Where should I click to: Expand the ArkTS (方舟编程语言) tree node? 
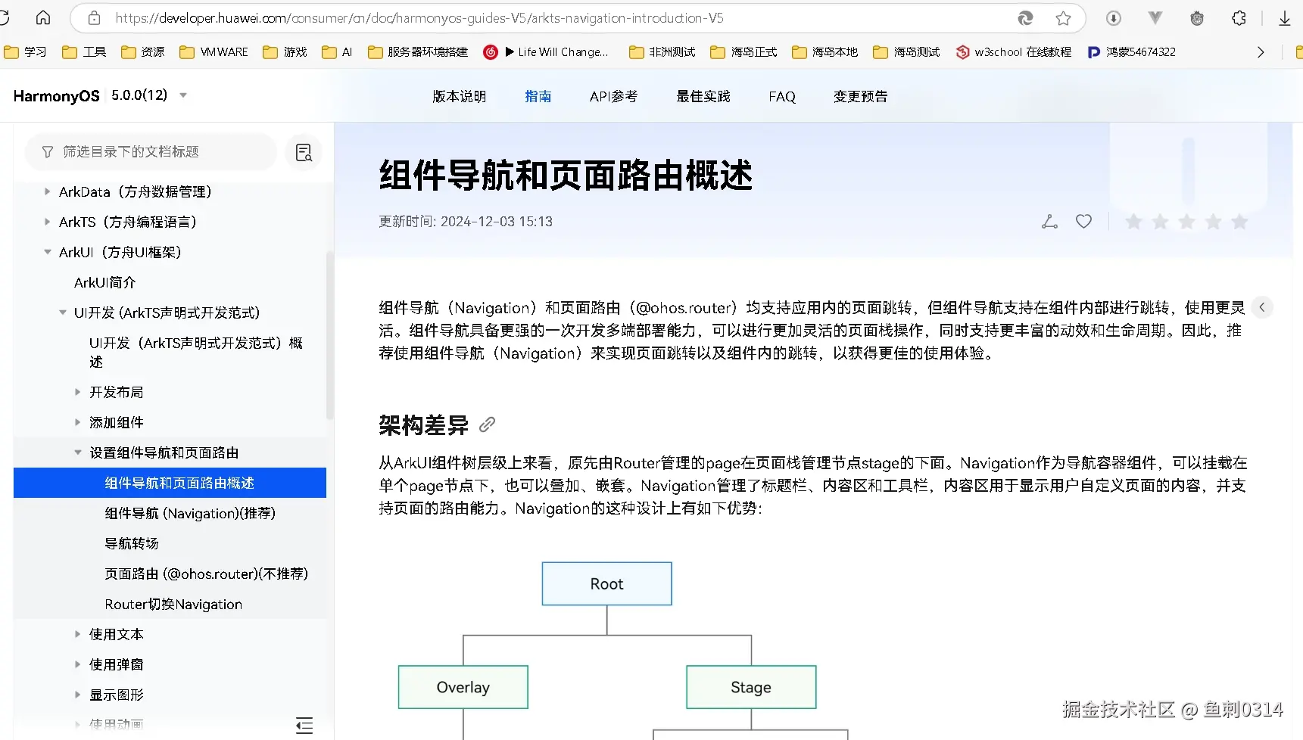[47, 222]
